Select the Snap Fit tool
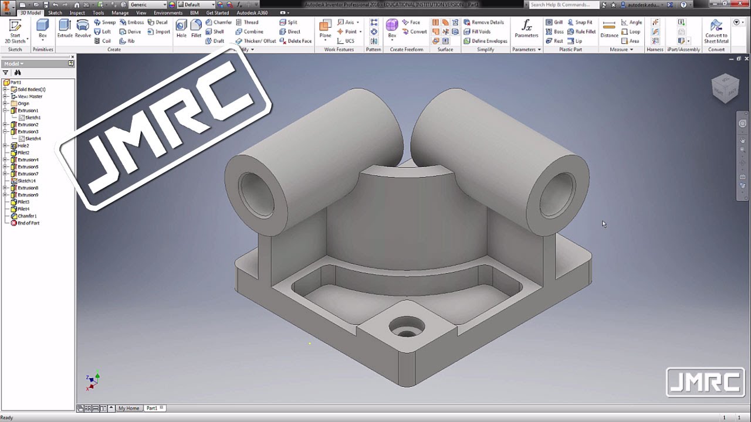 pos(579,22)
